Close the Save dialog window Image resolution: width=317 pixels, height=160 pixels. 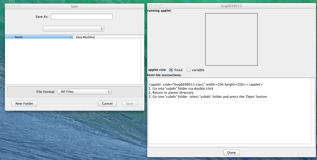pyautogui.click(x=8, y=6)
